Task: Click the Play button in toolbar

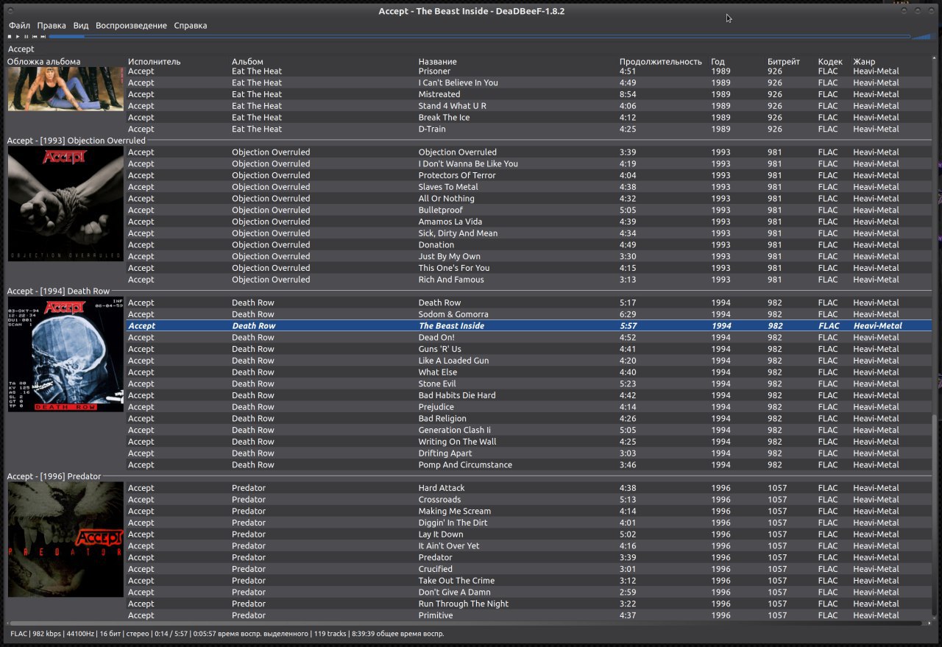Action: click(x=18, y=36)
